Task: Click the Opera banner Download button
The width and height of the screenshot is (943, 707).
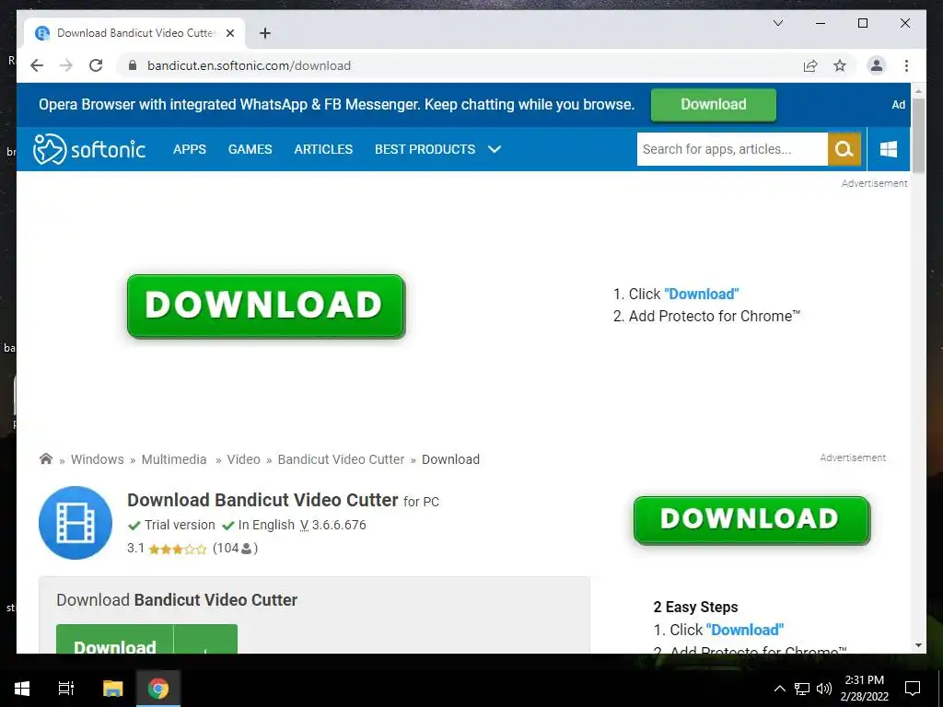Action: 714,105
